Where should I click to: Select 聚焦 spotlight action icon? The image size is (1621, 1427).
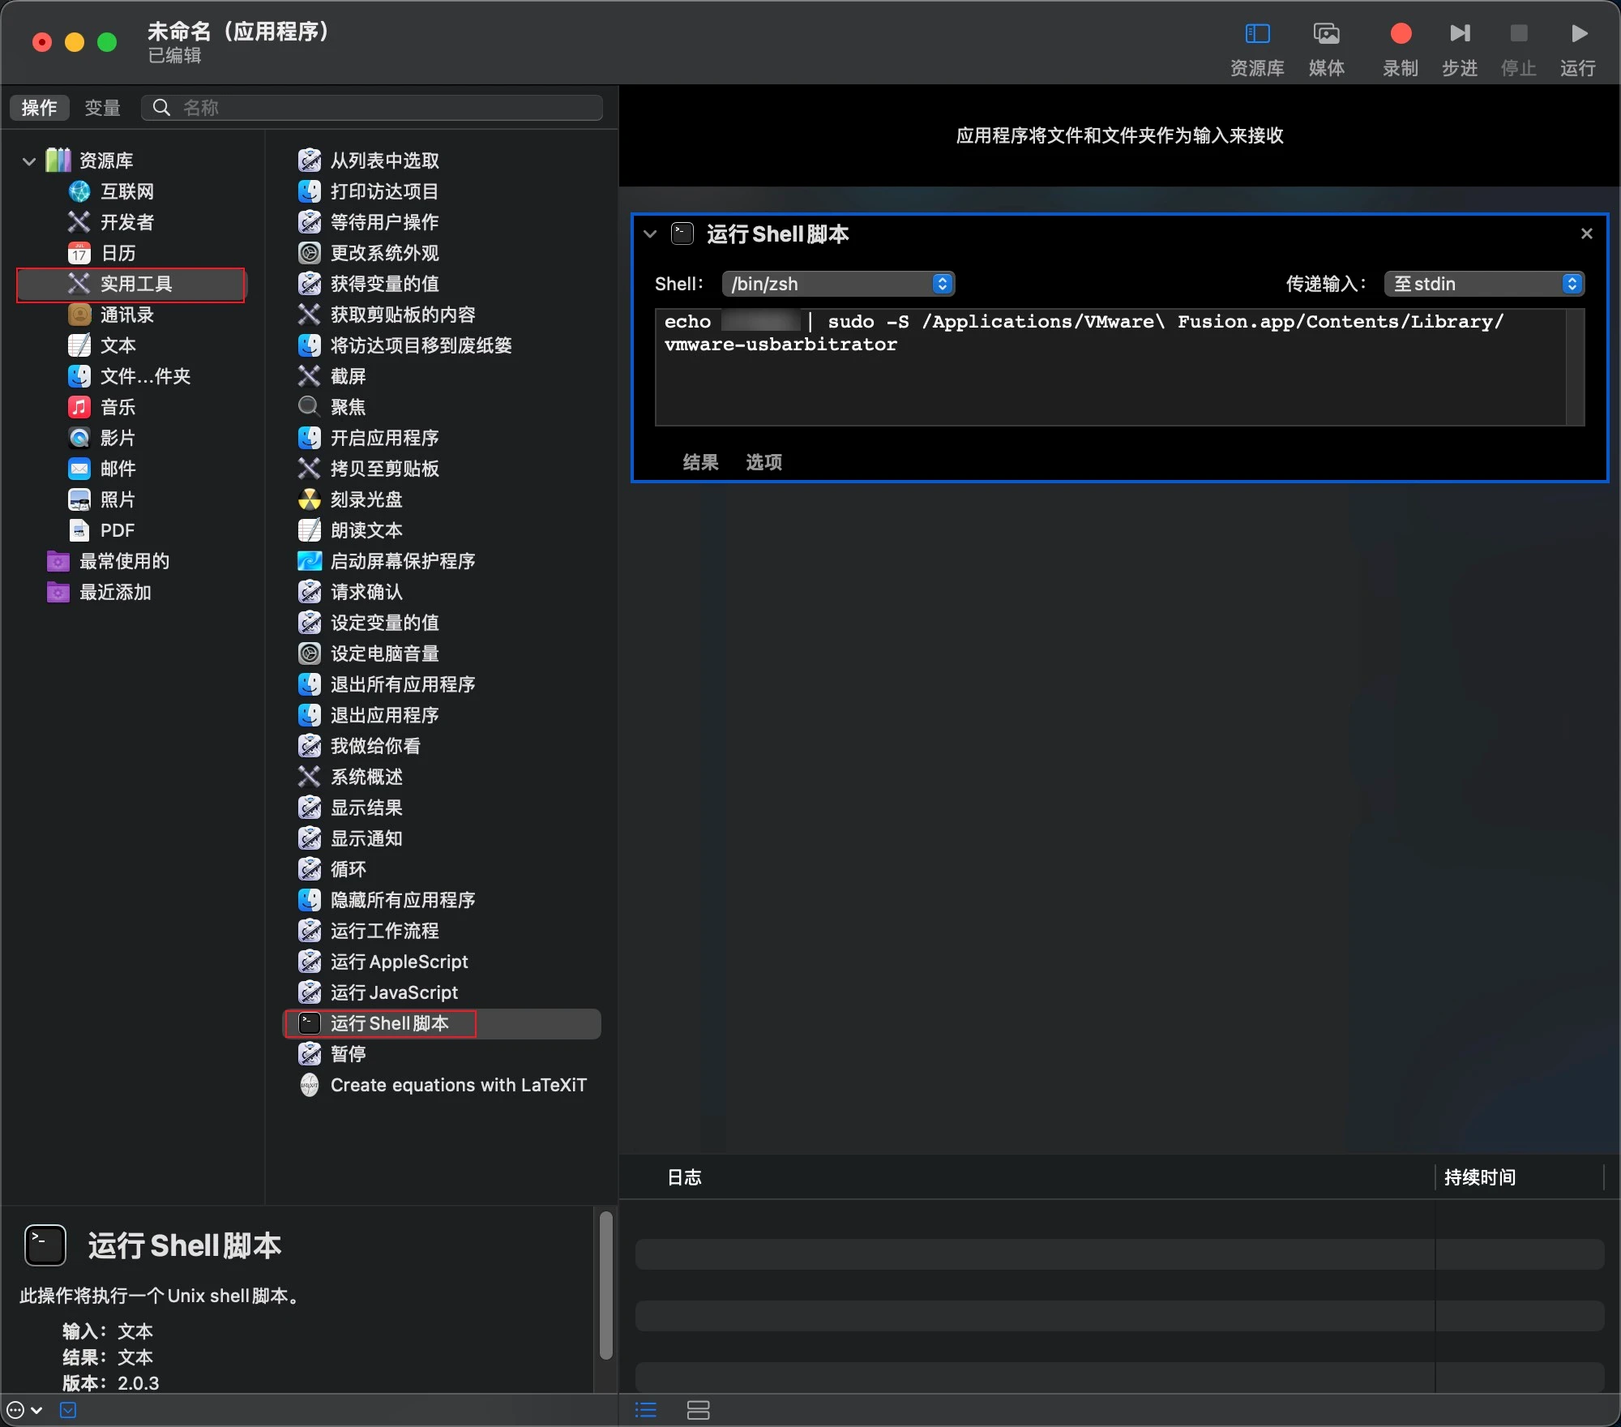pos(310,407)
